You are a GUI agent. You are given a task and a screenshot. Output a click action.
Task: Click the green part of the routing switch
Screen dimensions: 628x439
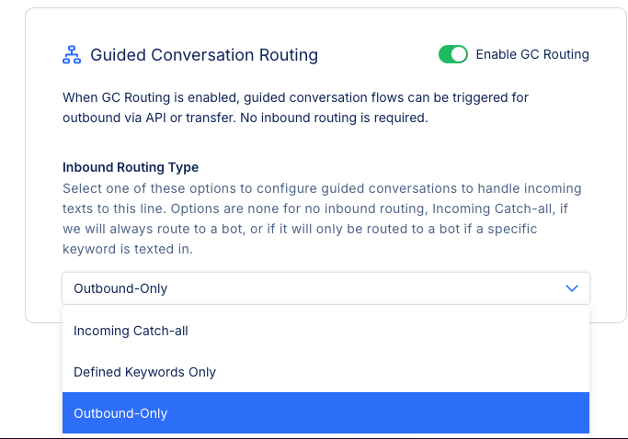pyautogui.click(x=445, y=54)
